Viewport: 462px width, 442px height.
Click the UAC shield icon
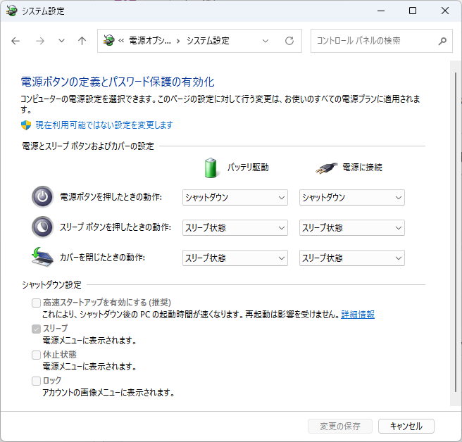(26, 125)
